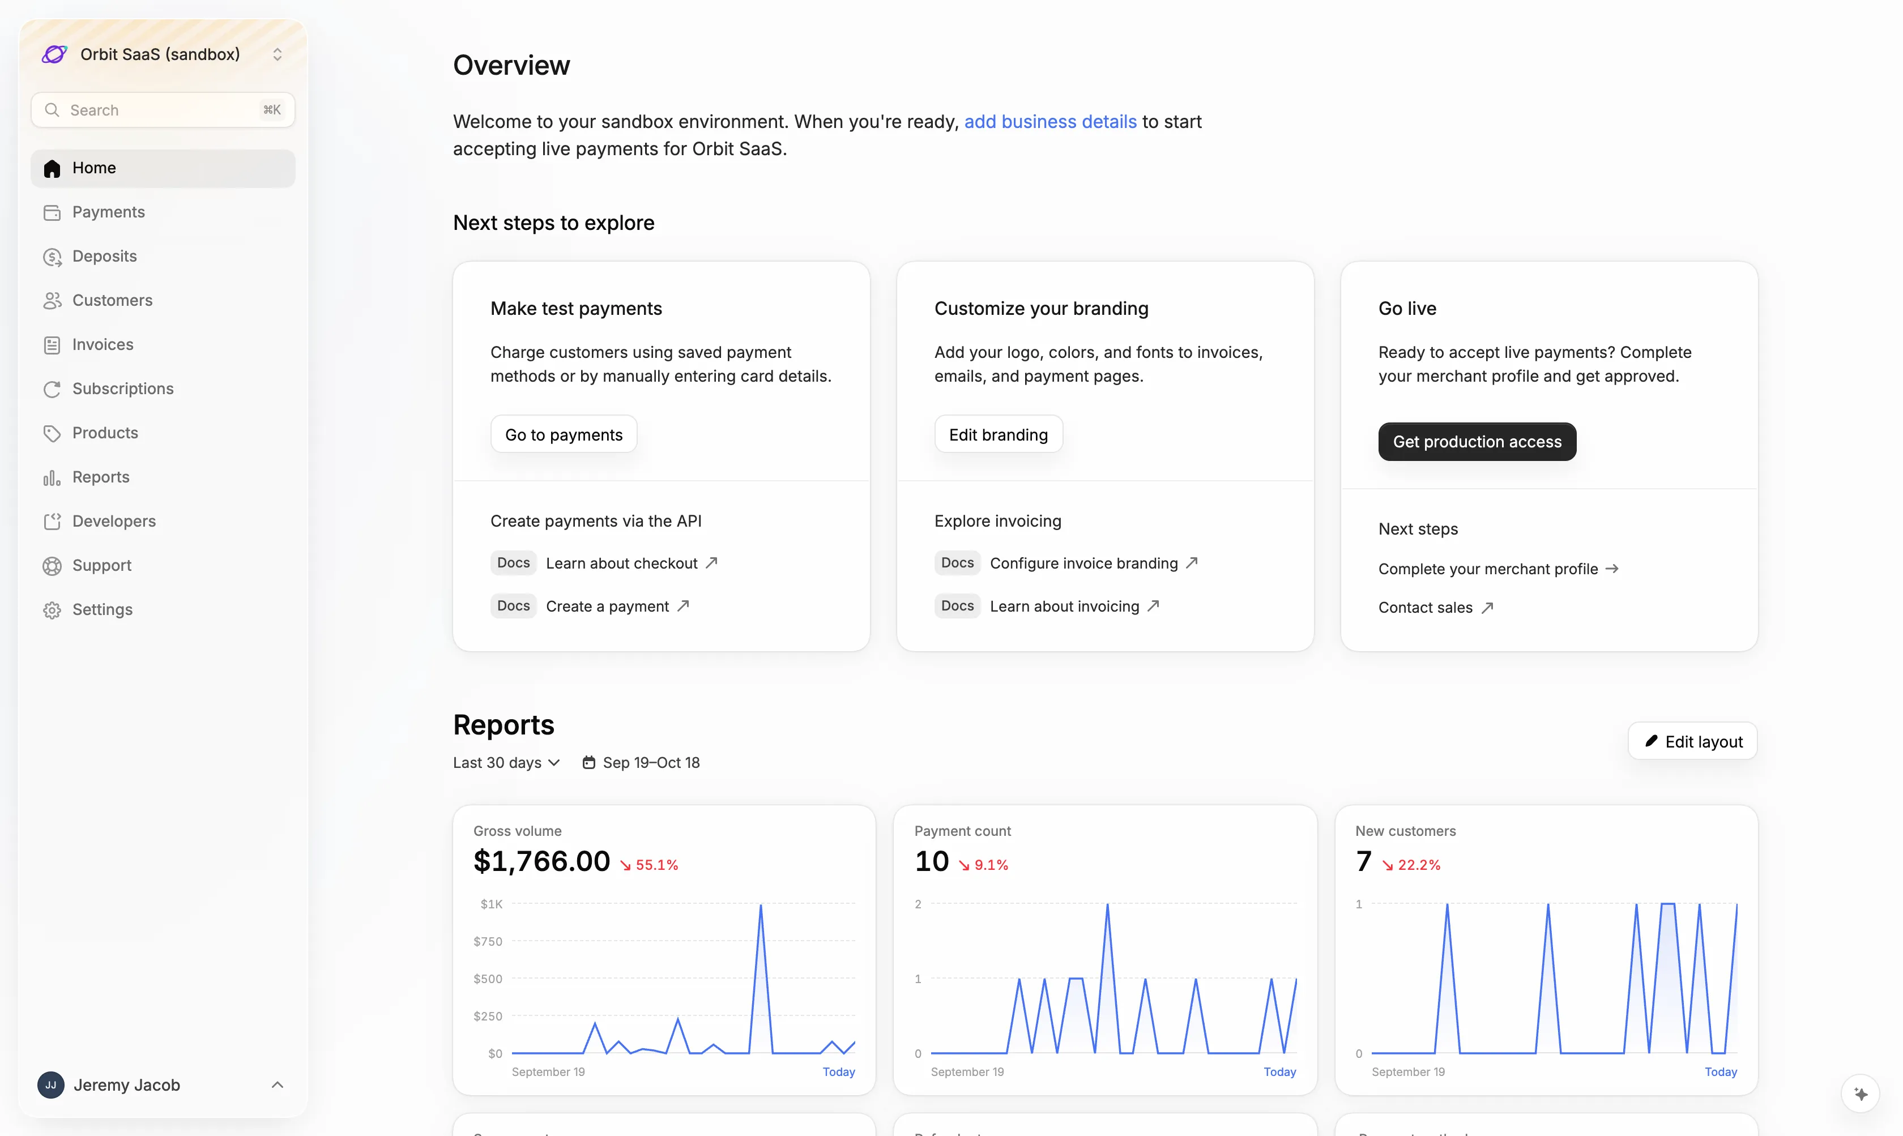
Task: Click the Go to payments button
Action: tap(564, 435)
